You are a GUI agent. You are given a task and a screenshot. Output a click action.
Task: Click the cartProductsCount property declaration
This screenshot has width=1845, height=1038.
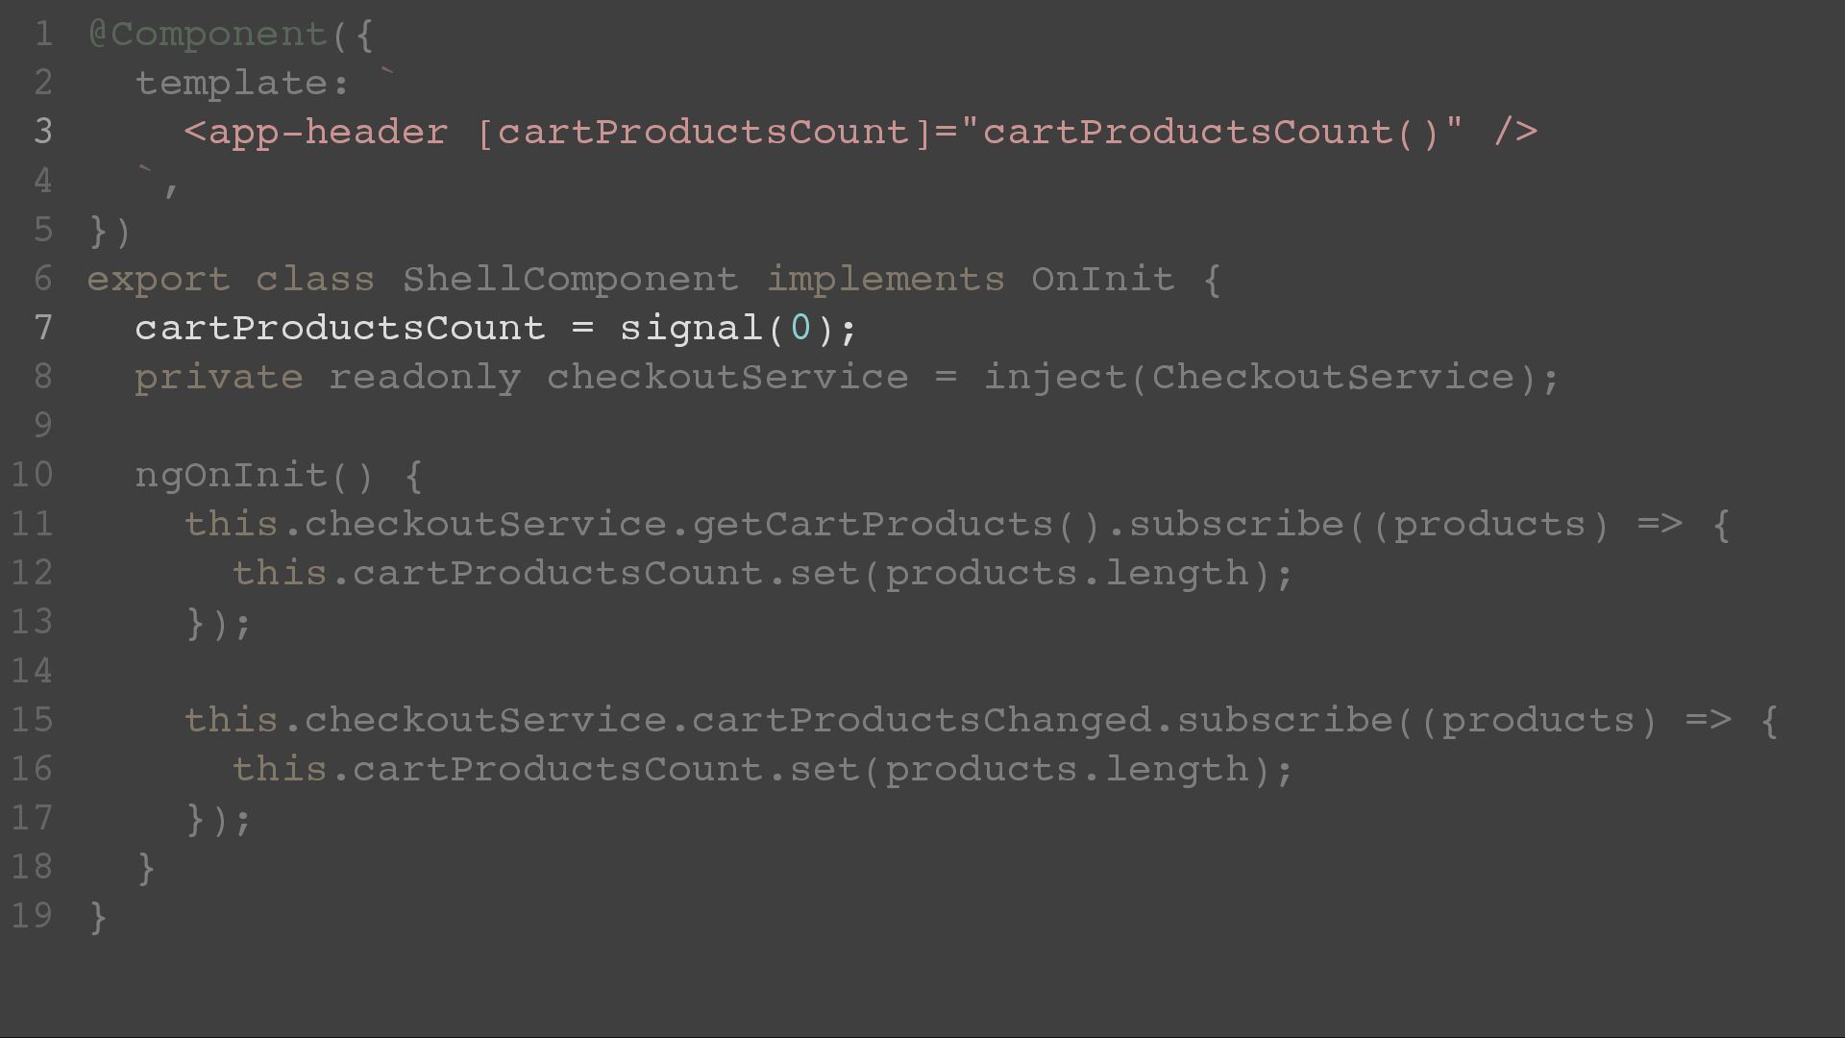(x=340, y=329)
